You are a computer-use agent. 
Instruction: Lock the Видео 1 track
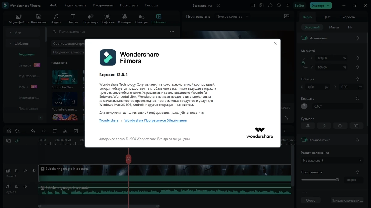point(17,171)
